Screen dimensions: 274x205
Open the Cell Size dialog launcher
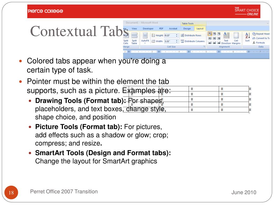(204, 46)
